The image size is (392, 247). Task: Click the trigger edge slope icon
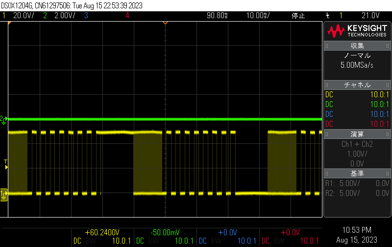click(x=327, y=16)
